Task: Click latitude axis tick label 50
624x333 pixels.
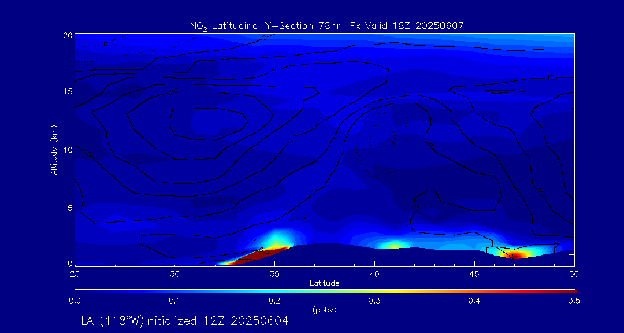Action: (x=574, y=274)
